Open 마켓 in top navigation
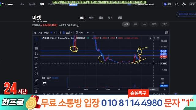This screenshot has width=196, height=110. coord(42,4)
